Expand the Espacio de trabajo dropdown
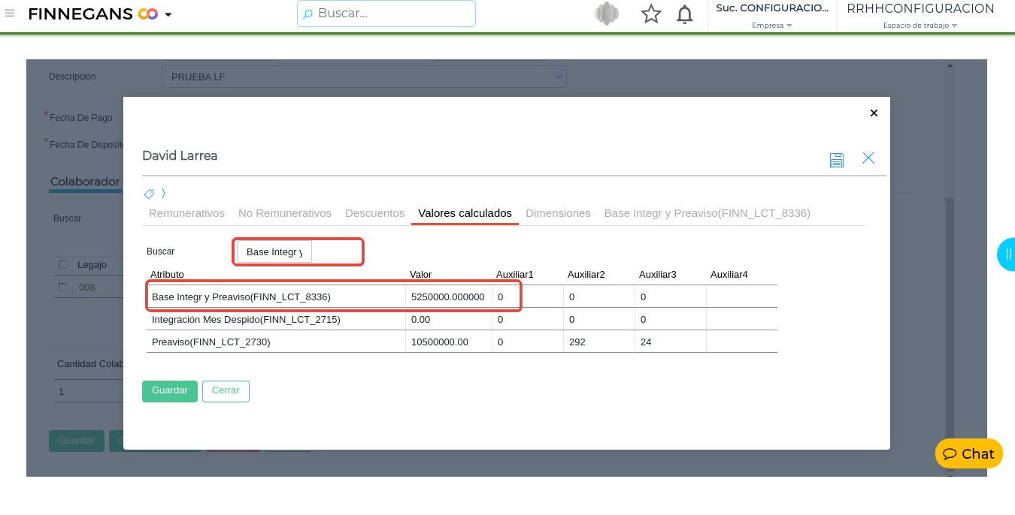The width and height of the screenshot is (1015, 515). coord(920,25)
